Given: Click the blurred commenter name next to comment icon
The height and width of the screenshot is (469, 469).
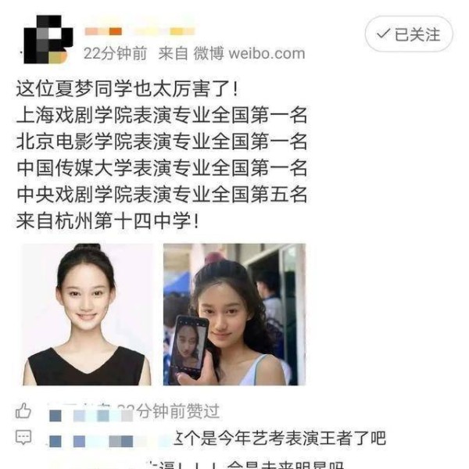Looking at the screenshot, I should (109, 441).
